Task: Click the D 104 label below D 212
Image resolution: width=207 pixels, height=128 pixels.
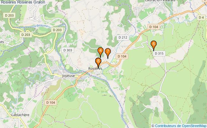Action: coord(122,56)
